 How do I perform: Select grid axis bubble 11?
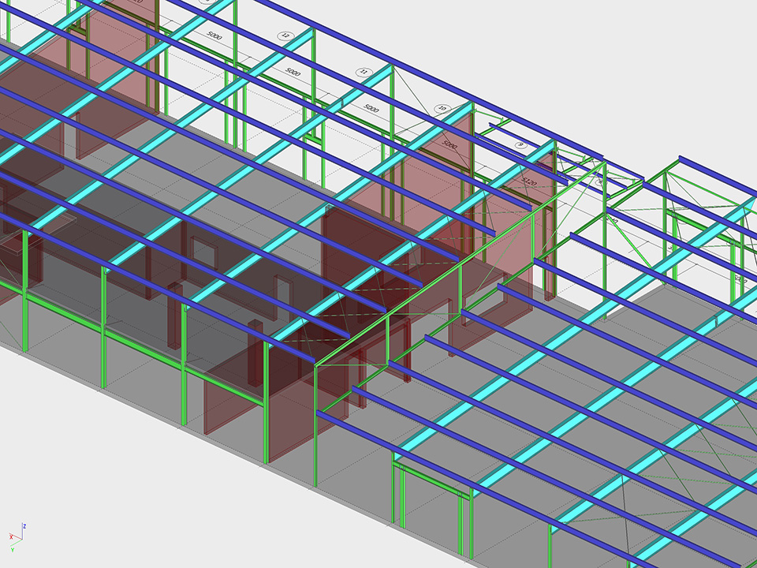tap(364, 72)
